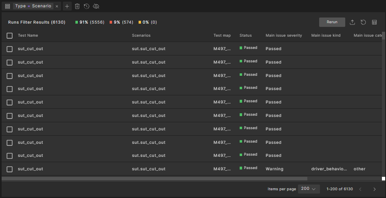Click the horizontal scrollbar below table
386x198 pixels.
point(154,178)
